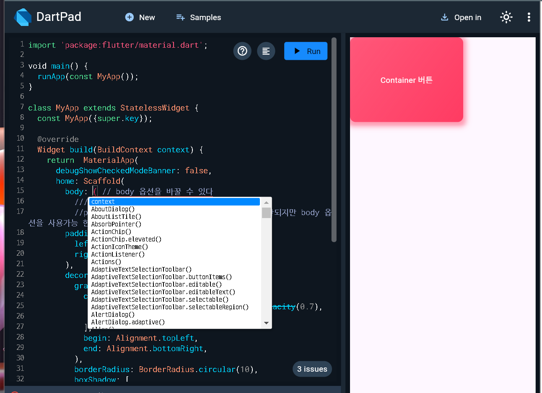Click the autocomplete scrollbar thumb
This screenshot has width=542, height=393.
[x=266, y=213]
